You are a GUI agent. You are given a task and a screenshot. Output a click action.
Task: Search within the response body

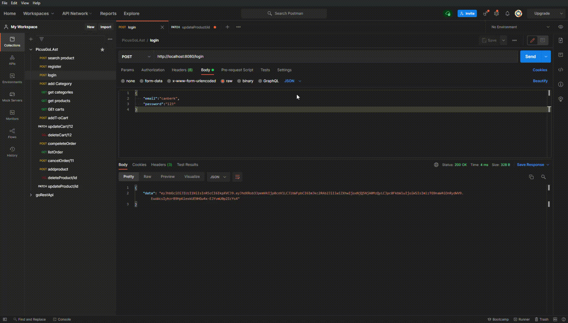pos(543,177)
